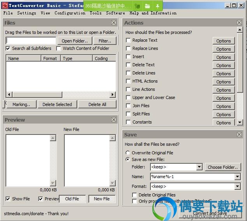
Task: Click the sandbox monitor icon
Action: (x=138, y=6)
